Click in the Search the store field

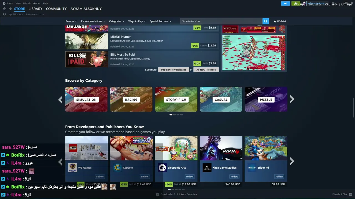(x=221, y=21)
